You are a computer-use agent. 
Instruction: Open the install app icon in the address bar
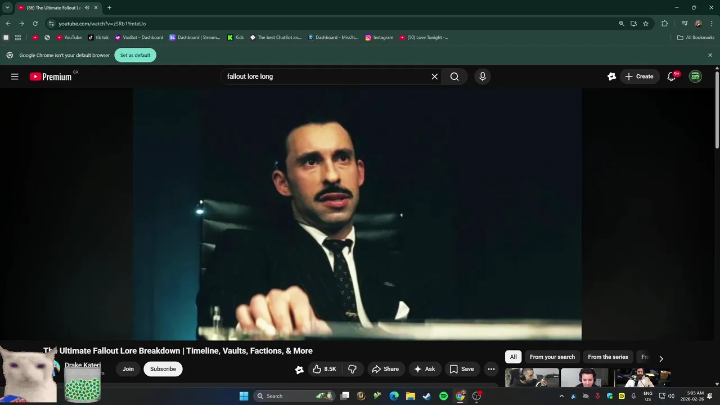633,24
